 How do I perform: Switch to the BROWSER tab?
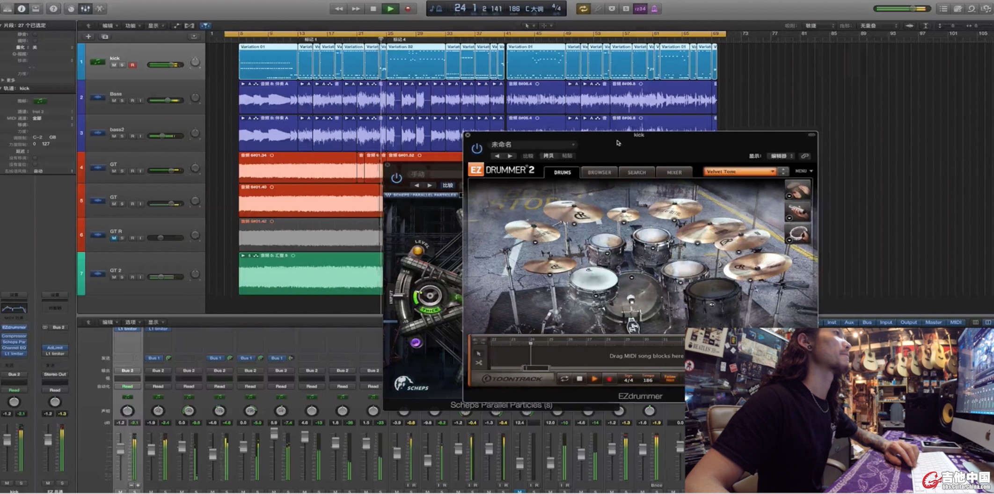point(599,172)
